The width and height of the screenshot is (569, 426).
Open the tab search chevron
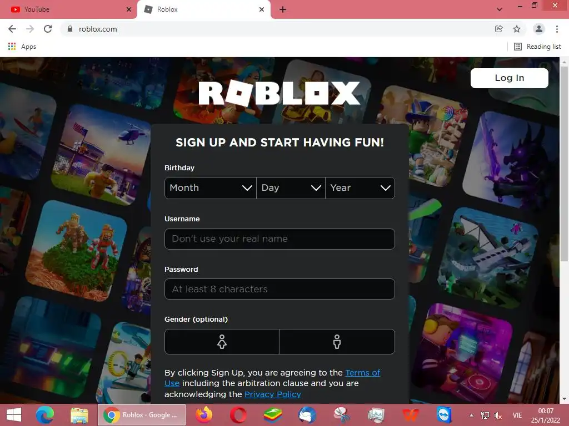click(500, 9)
